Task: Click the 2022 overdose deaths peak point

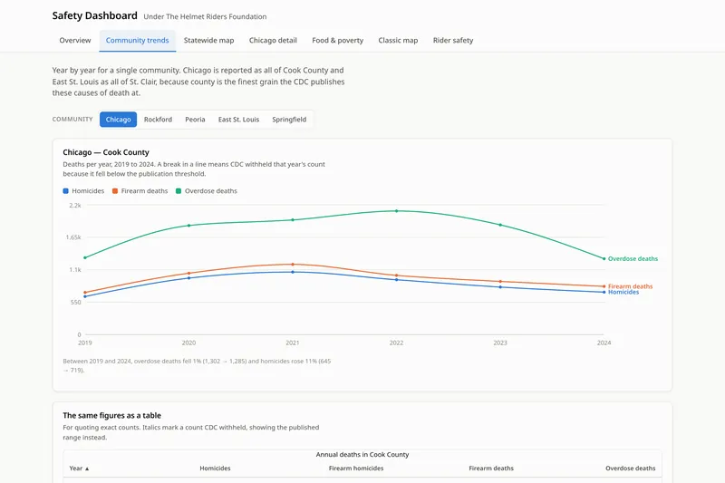Action: click(396, 211)
